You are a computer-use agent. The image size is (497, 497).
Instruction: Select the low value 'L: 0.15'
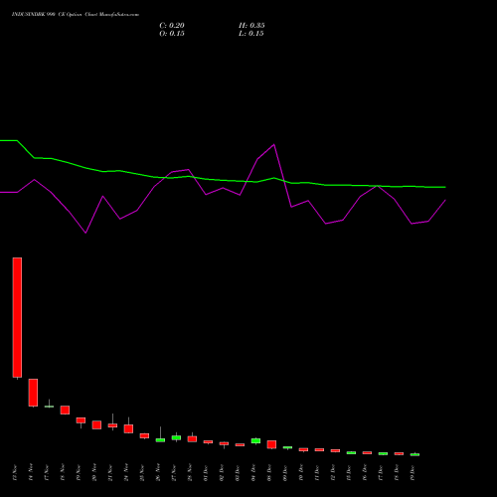pyautogui.click(x=251, y=34)
